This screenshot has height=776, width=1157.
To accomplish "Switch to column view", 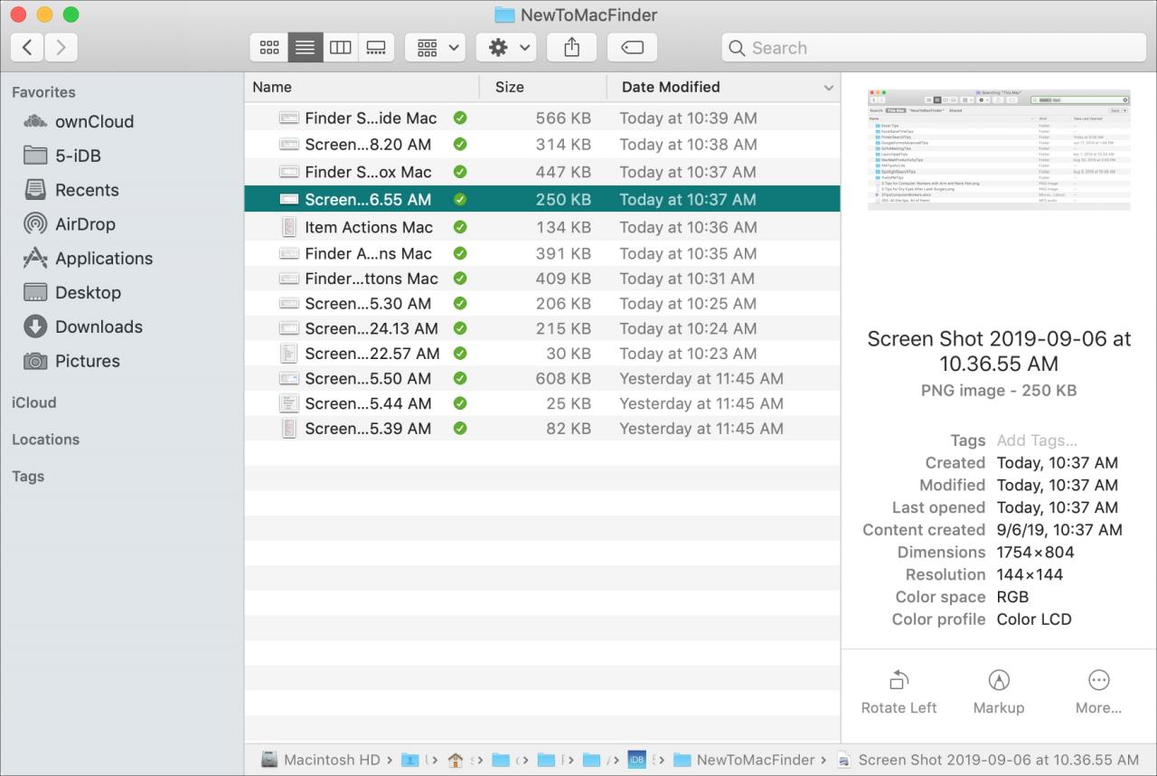I will (340, 47).
